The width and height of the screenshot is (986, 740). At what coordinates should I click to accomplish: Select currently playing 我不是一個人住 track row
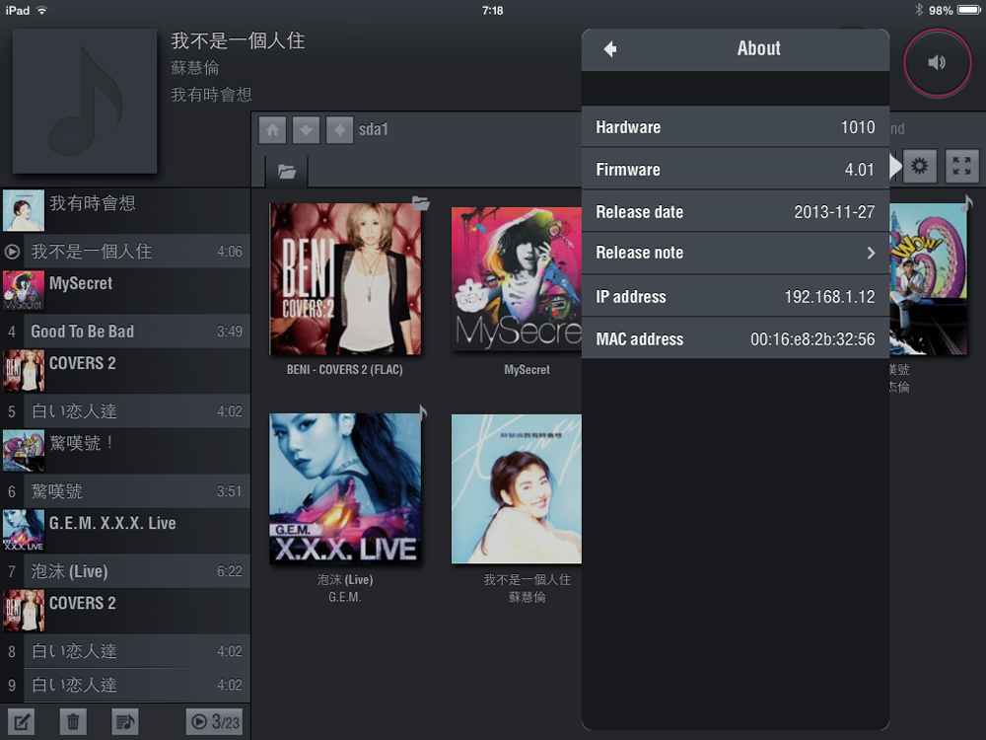[125, 252]
